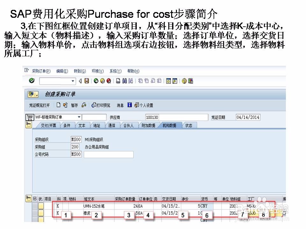Click the Print icon in toolbar

tap(118, 81)
